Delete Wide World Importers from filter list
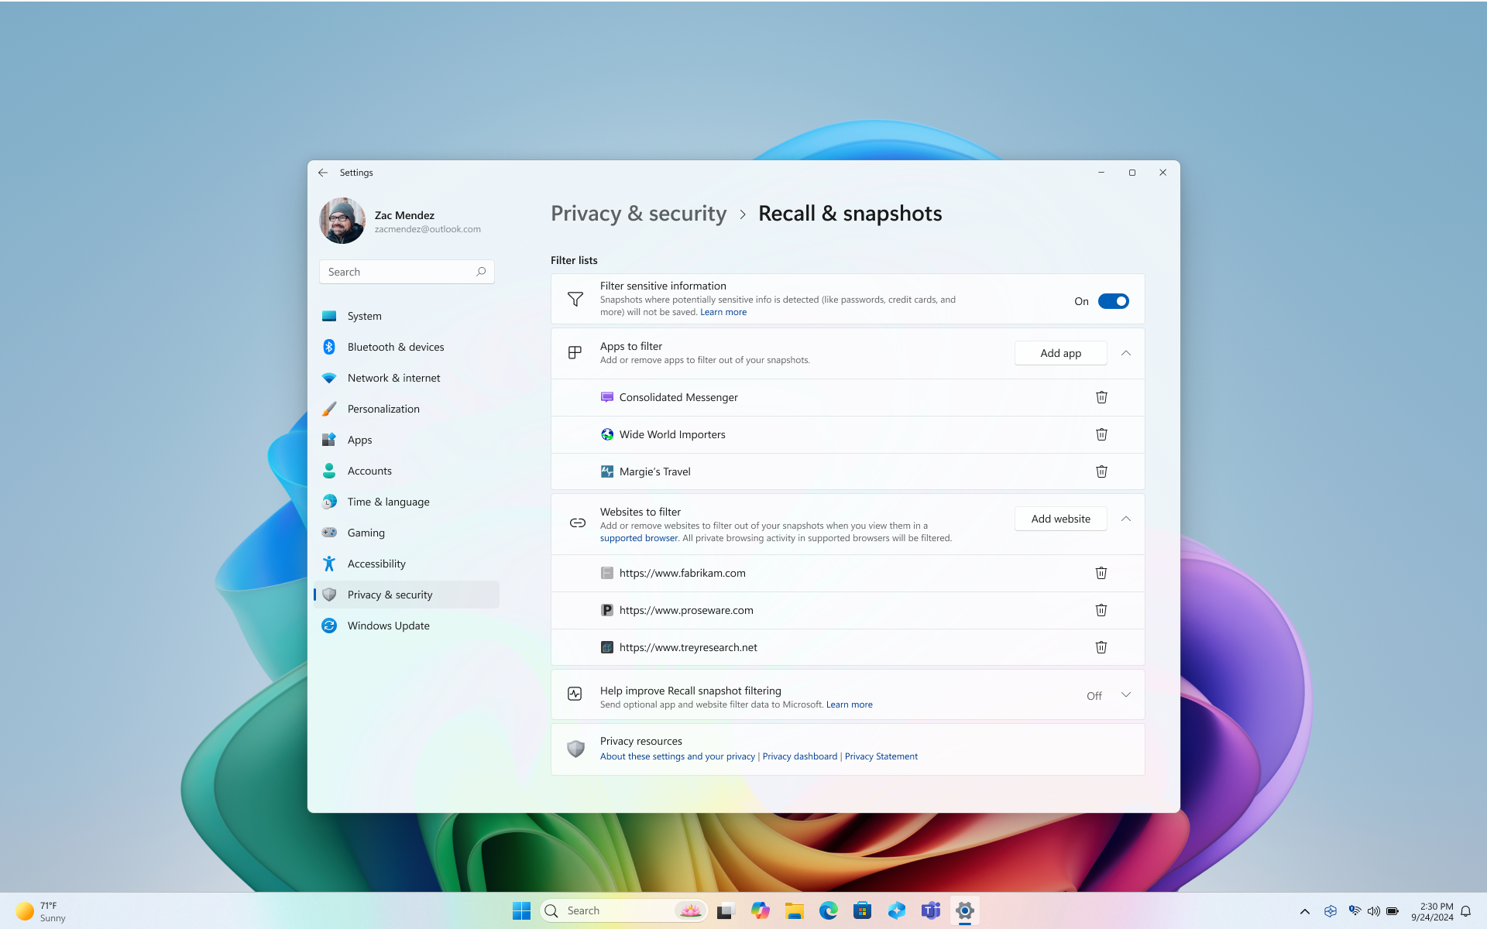 (x=1101, y=434)
